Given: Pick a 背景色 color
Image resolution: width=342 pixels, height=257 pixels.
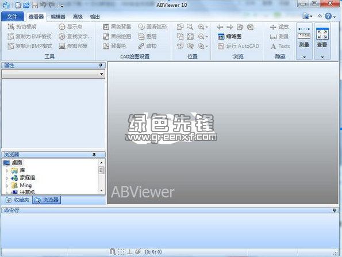Looking at the screenshot, I should coord(114,46).
